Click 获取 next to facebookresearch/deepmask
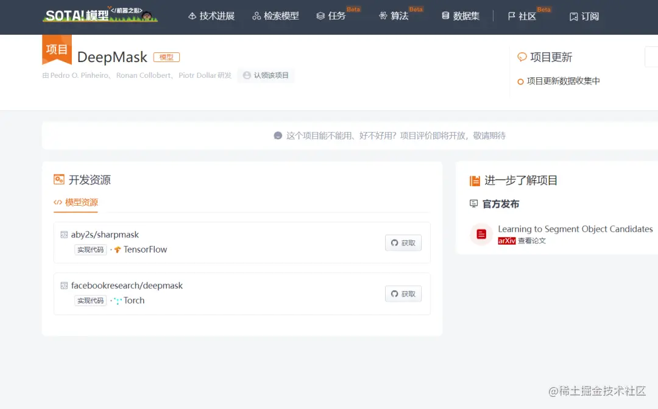The image size is (658, 409). (403, 294)
